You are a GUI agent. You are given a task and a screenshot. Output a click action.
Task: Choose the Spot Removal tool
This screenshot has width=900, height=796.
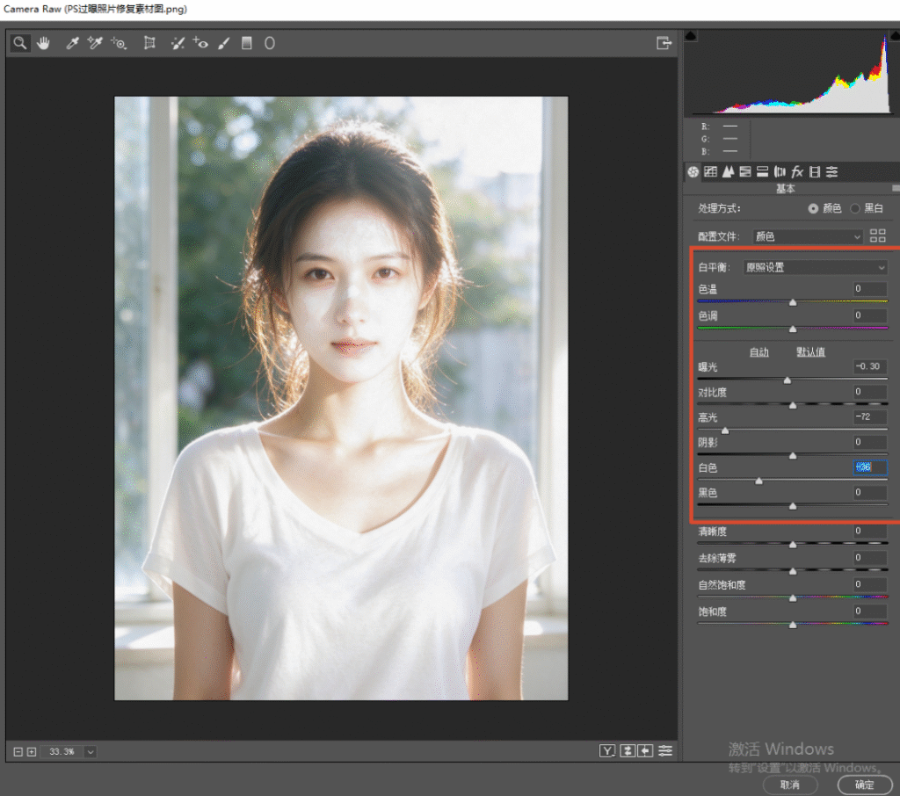[x=178, y=43]
